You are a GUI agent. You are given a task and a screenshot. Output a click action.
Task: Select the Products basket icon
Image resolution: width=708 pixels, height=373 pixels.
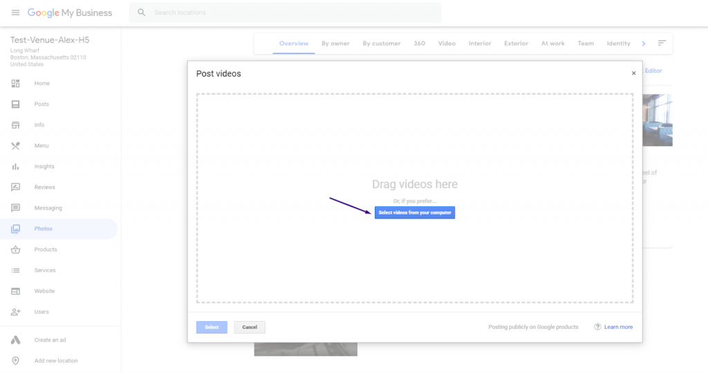[x=15, y=250]
